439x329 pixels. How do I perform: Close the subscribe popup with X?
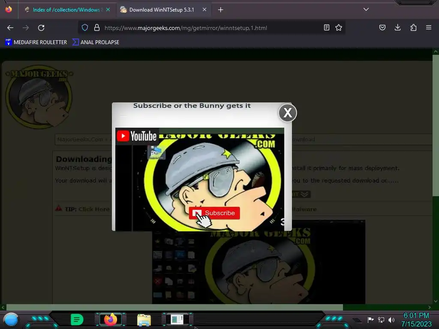tap(288, 113)
